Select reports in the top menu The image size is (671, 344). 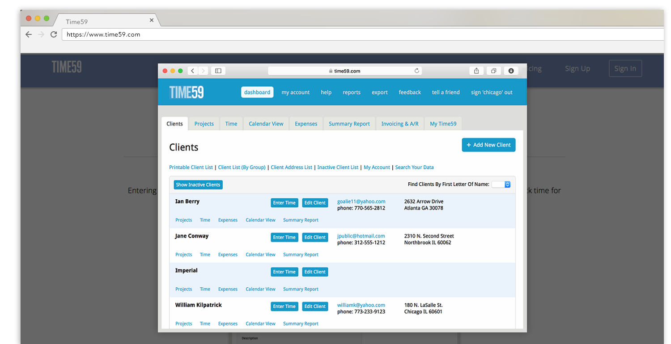click(351, 92)
